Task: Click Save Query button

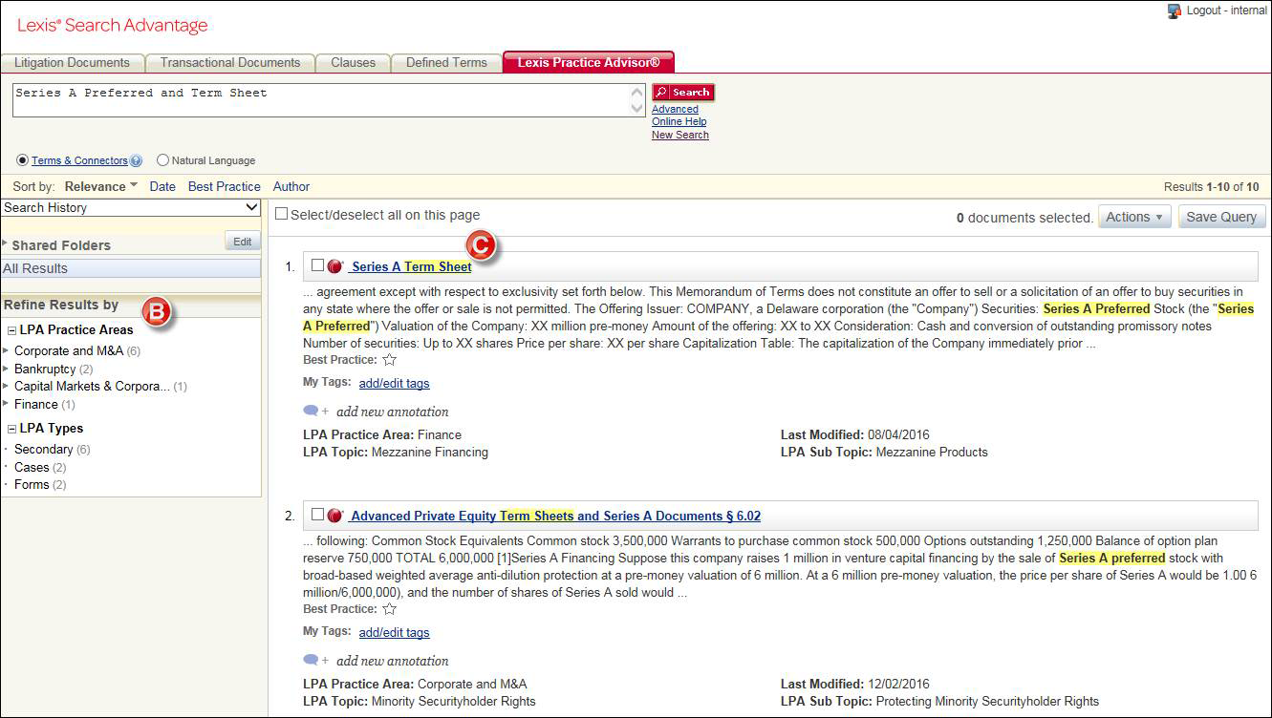Action: tap(1221, 217)
